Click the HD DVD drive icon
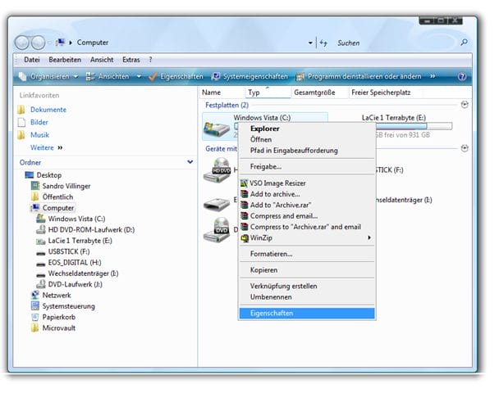499x393 pixels. pyautogui.click(x=217, y=170)
